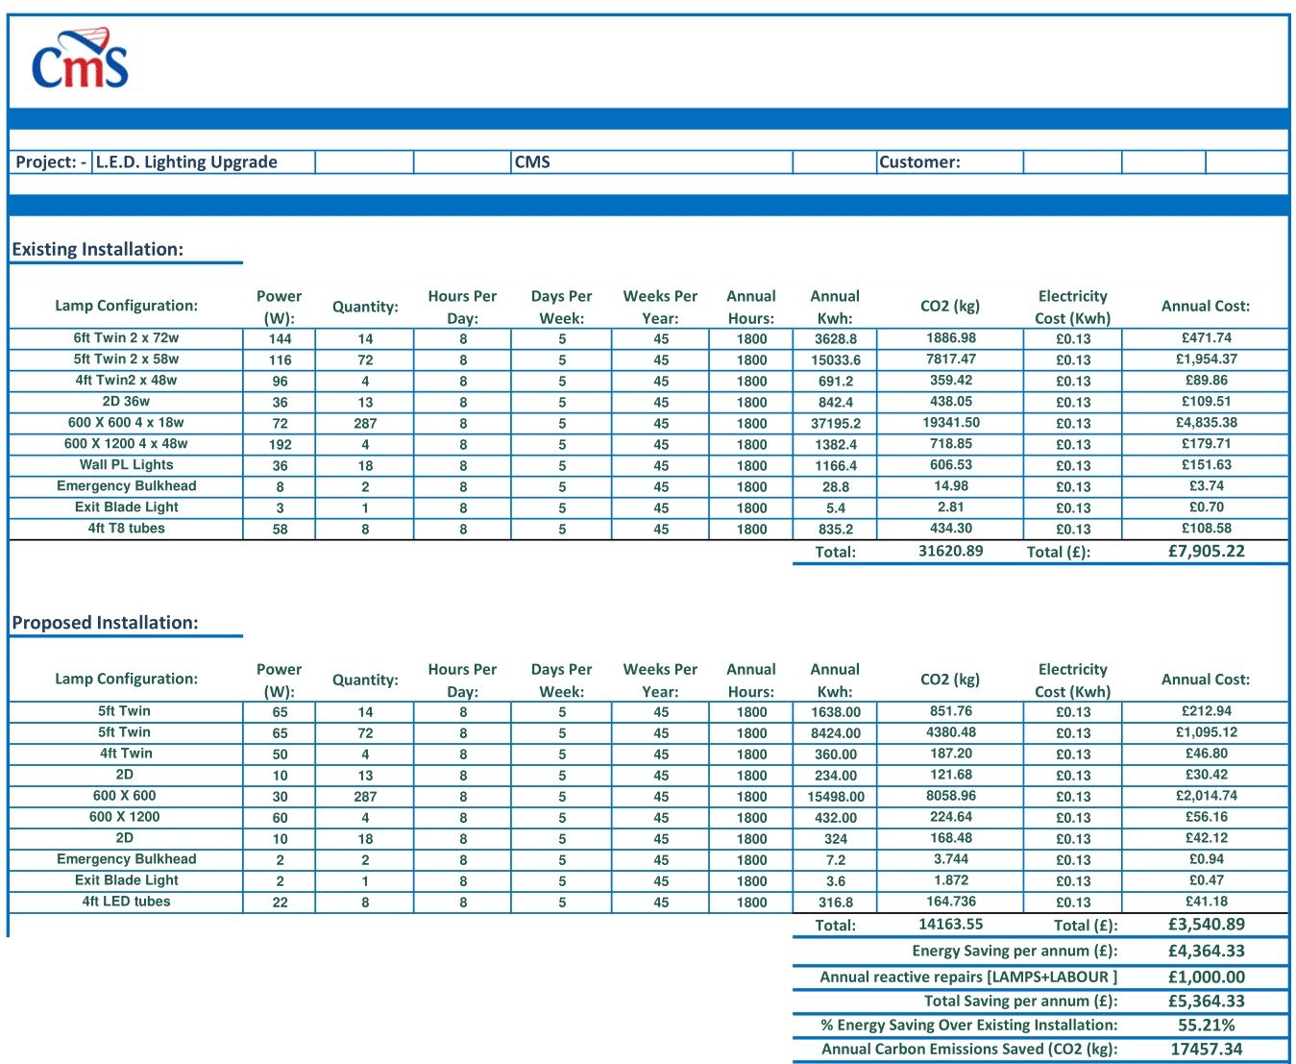Click the proposed total cost £3,540.89
Screen dimensions: 1296x1064
[1207, 925]
